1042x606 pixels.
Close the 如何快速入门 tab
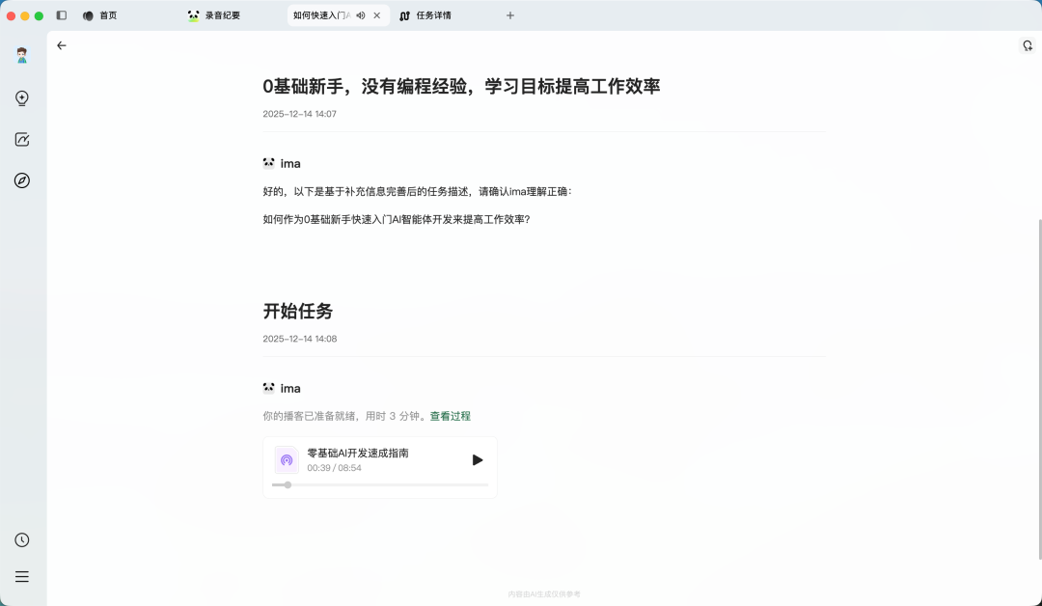click(x=376, y=14)
